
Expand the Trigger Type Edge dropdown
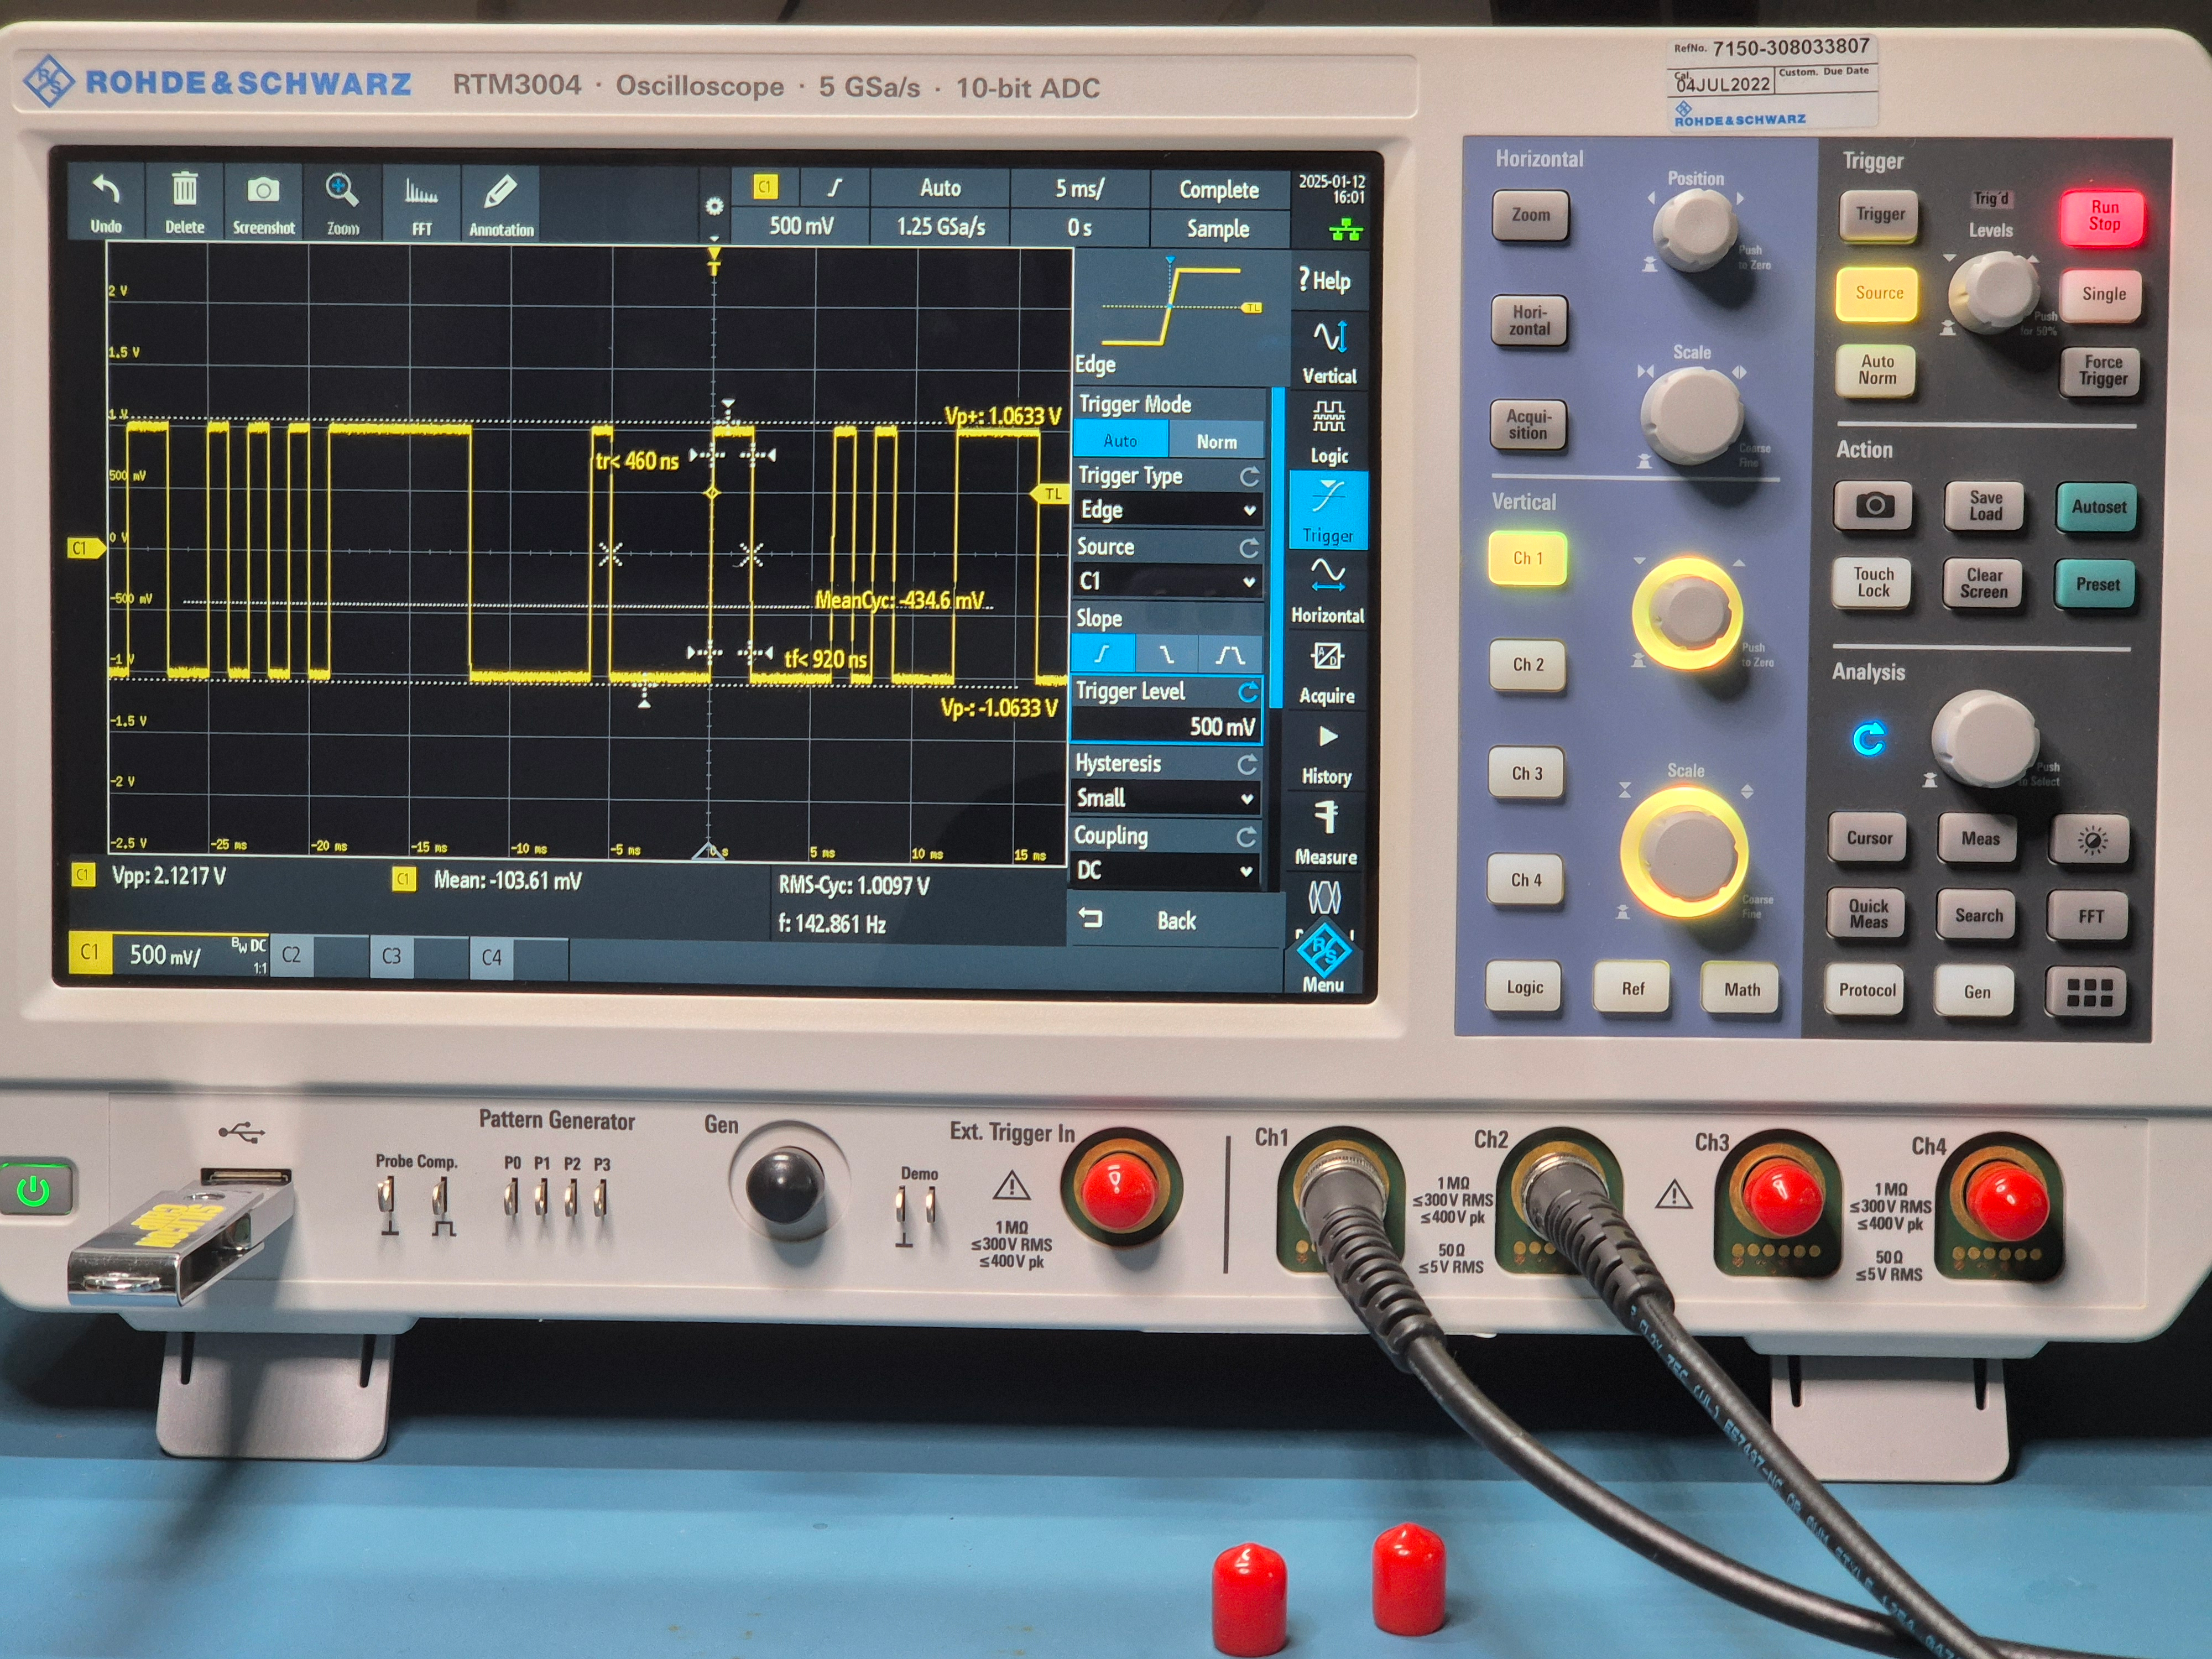(1166, 510)
